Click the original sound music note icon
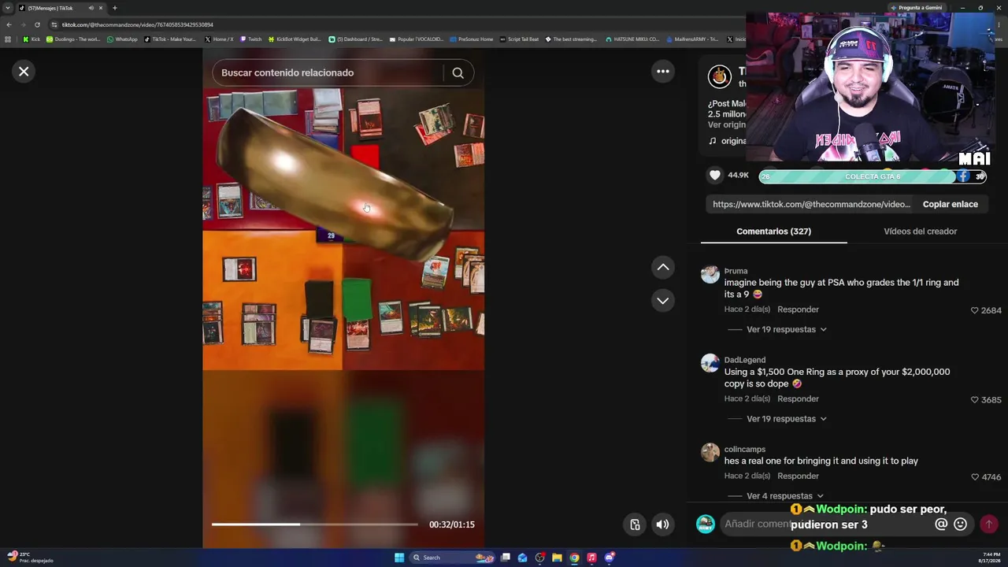This screenshot has height=567, width=1008. 713,141
